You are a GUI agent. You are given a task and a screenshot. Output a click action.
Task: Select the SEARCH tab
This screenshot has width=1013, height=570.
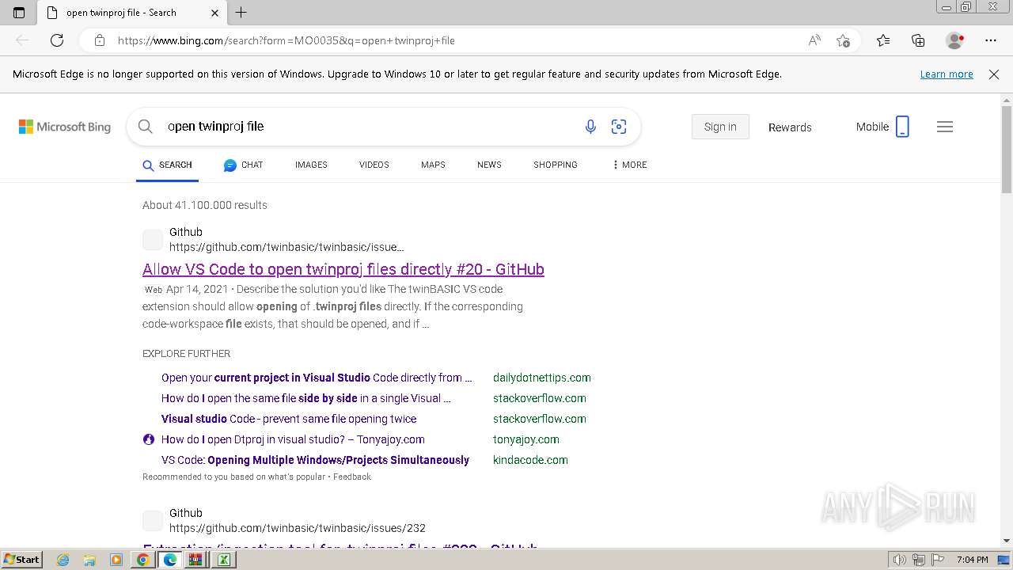click(x=167, y=165)
